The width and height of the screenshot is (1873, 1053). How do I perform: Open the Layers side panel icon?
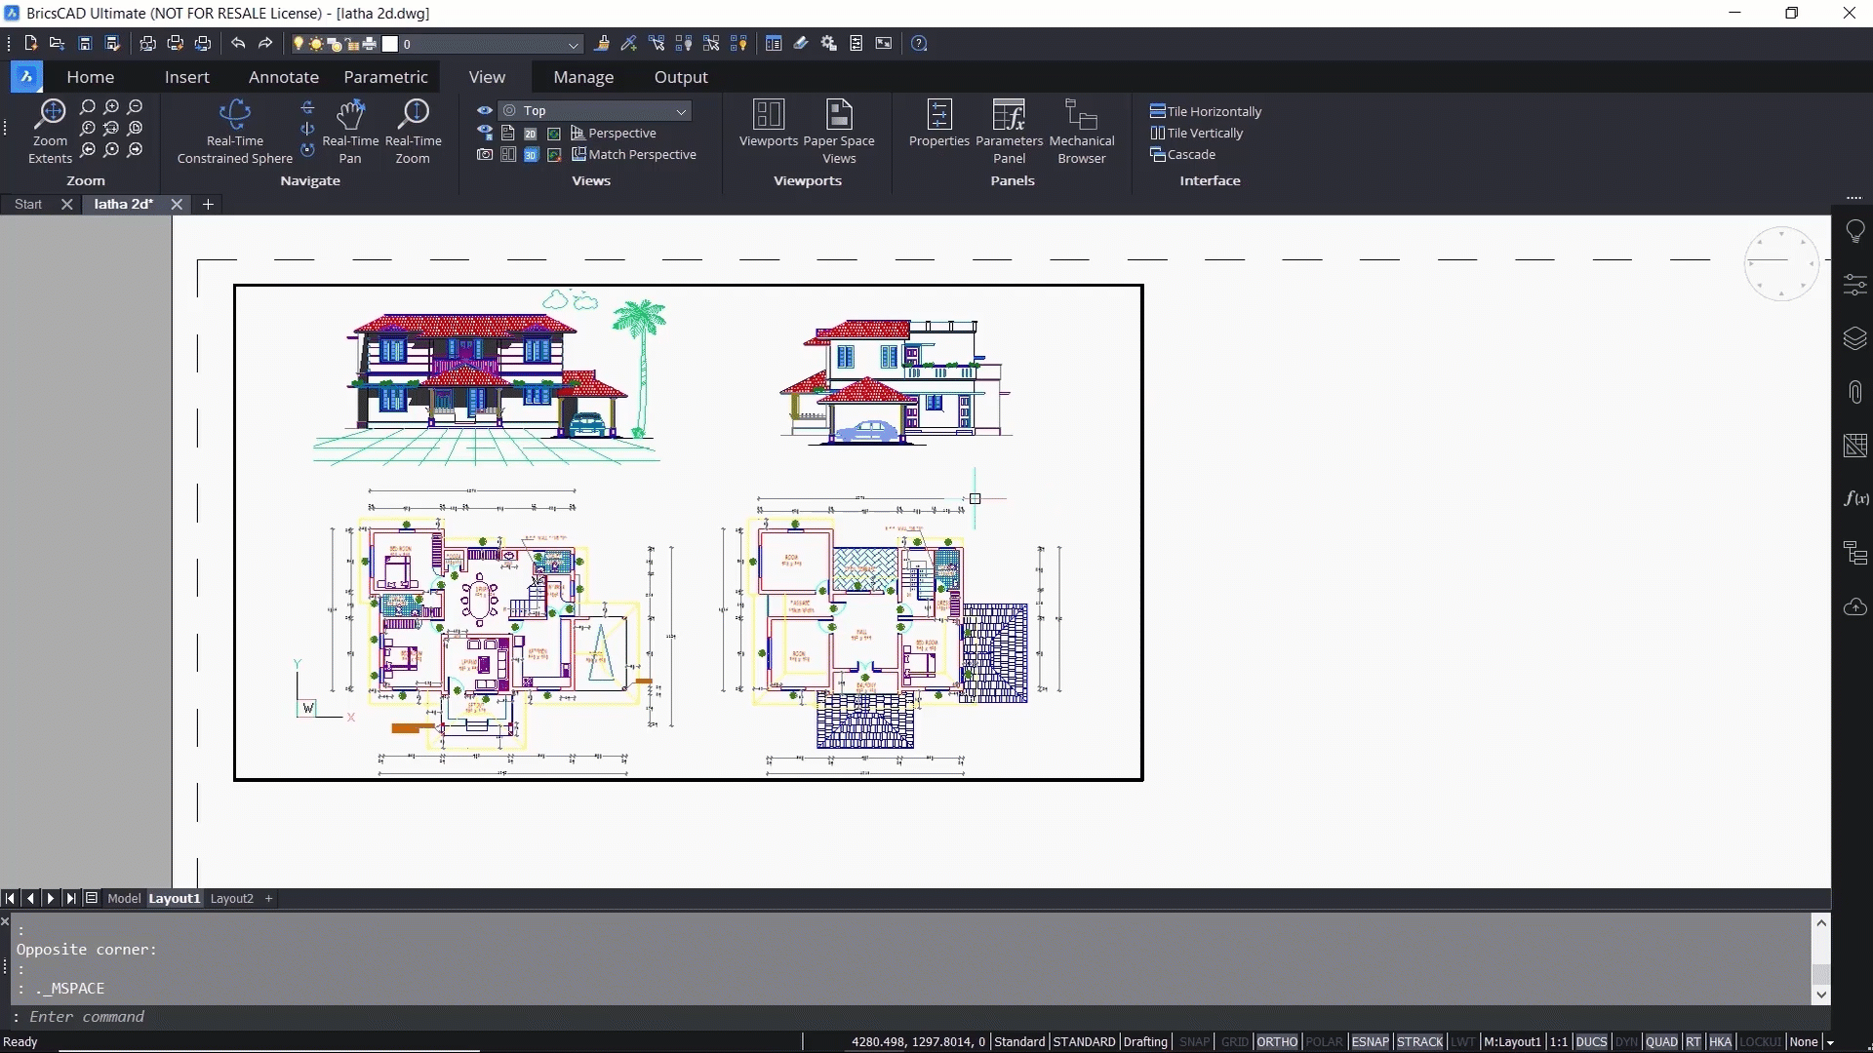click(x=1854, y=338)
